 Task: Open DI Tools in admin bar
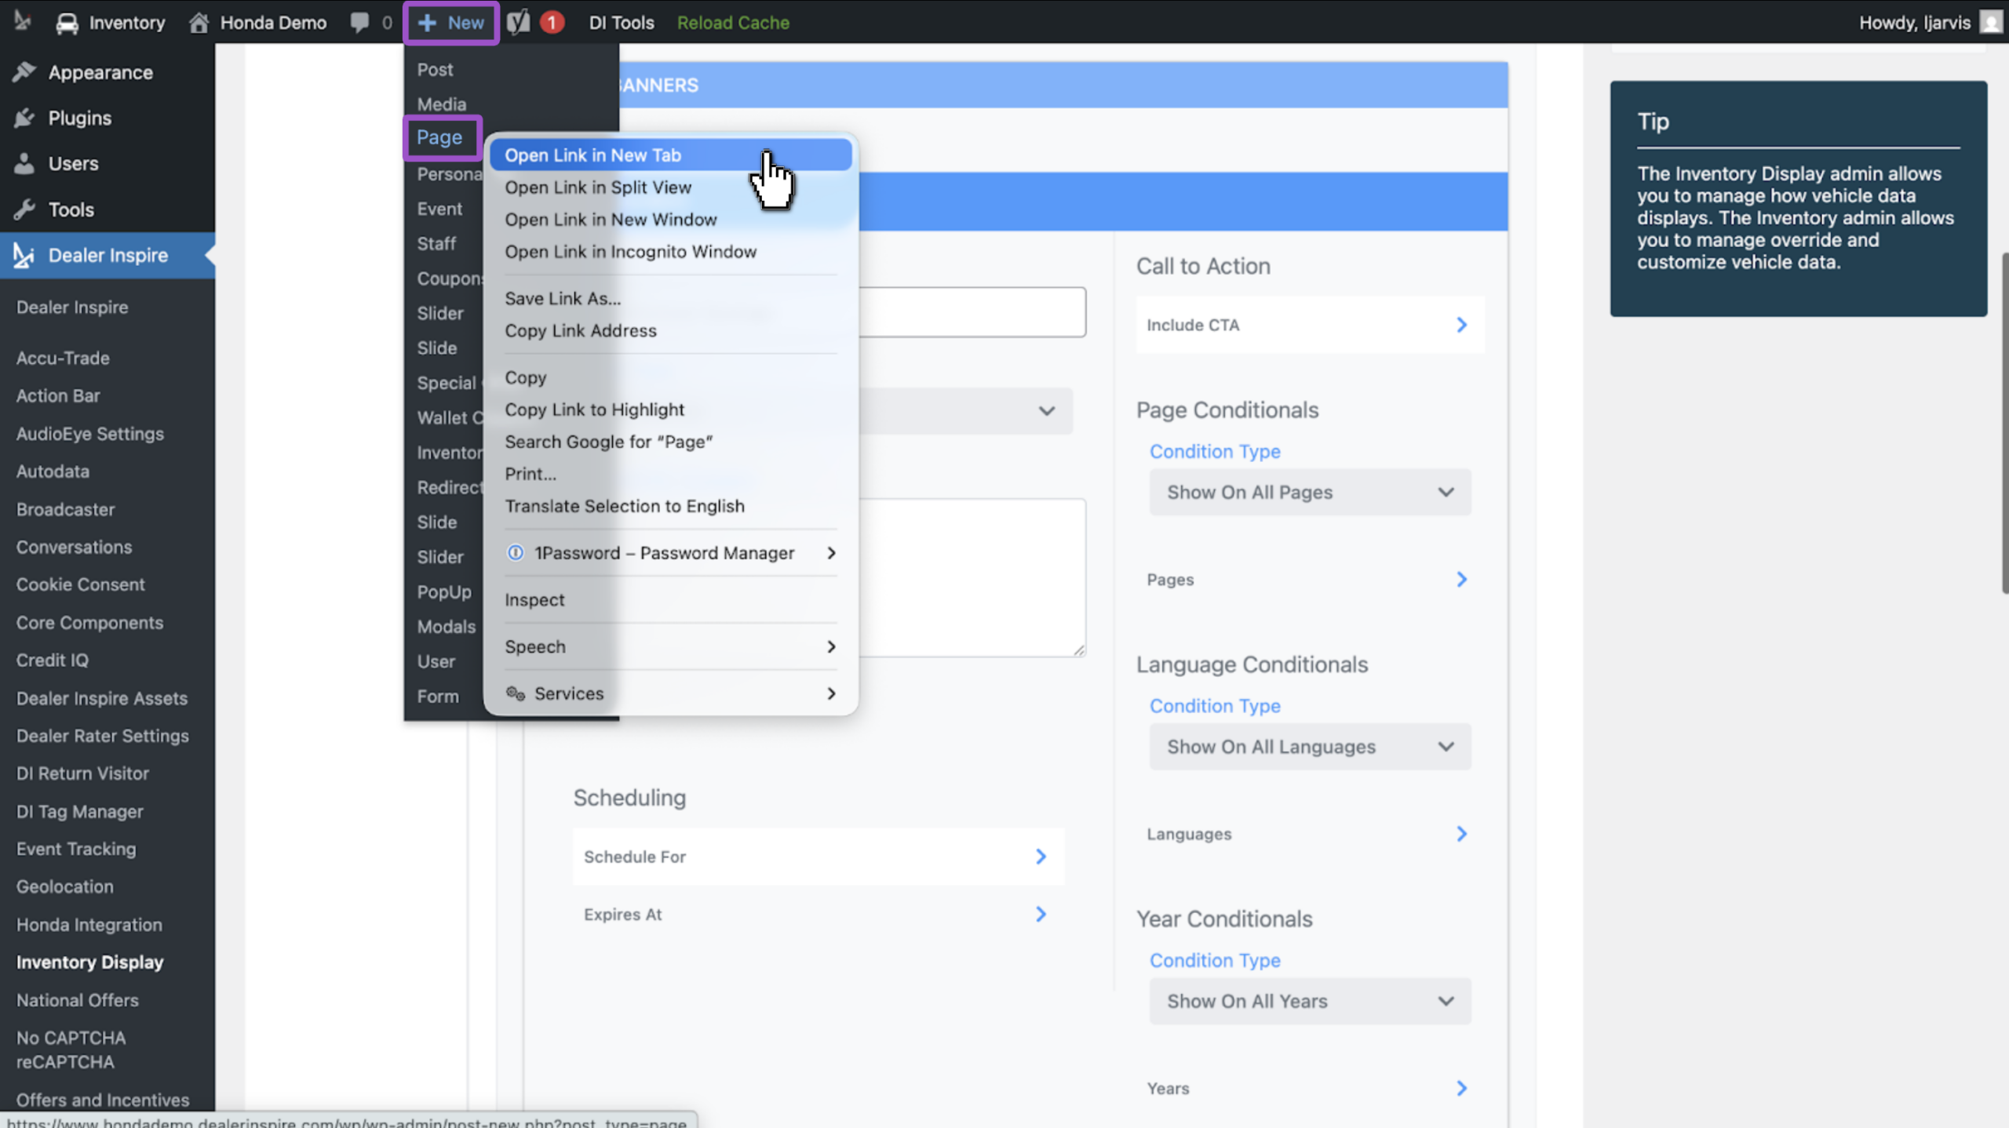[621, 23]
